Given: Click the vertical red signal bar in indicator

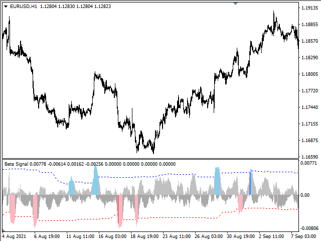Looking at the screenshot, I should pyautogui.click(x=118, y=209).
